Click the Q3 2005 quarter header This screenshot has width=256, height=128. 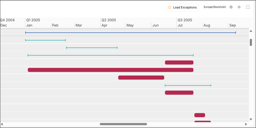(185, 20)
